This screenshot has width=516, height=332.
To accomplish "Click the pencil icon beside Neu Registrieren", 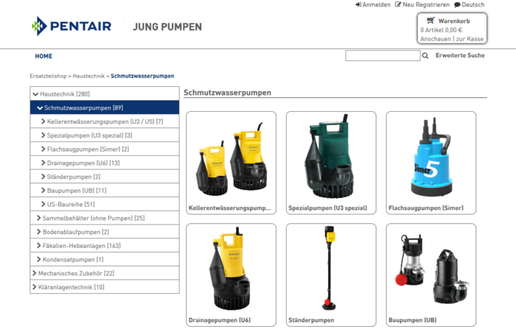I will click(398, 4).
